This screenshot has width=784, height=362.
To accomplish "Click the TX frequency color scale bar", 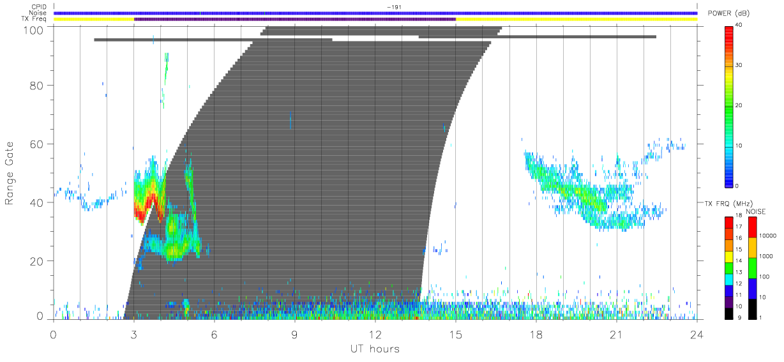I will (728, 268).
